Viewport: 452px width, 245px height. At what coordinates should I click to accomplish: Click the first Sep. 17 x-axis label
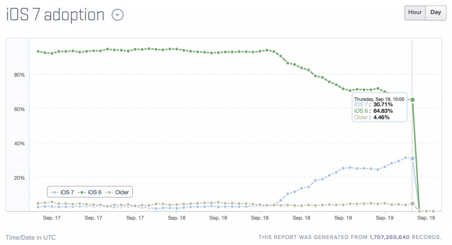pyautogui.click(x=52, y=218)
